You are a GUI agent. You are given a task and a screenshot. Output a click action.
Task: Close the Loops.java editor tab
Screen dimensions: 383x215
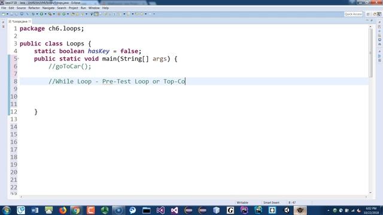click(30, 21)
